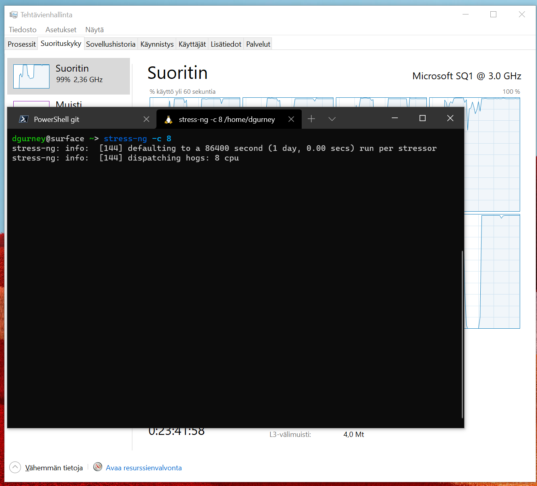Open the Asetukset menu

[x=61, y=29]
